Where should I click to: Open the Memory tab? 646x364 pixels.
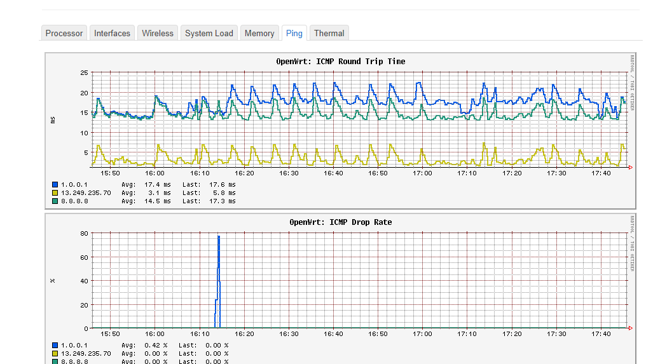tap(259, 33)
